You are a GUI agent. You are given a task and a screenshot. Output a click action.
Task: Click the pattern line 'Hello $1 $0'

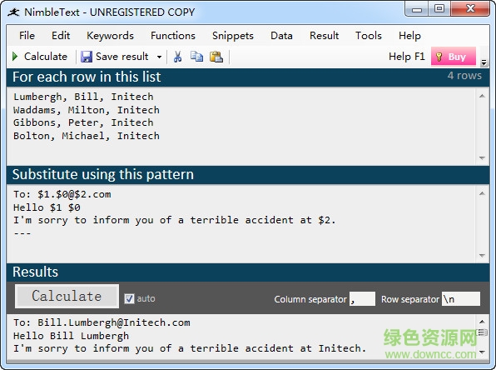[47, 207]
